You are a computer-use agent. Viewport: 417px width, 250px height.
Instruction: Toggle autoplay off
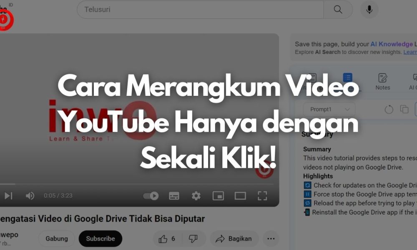[151, 195]
